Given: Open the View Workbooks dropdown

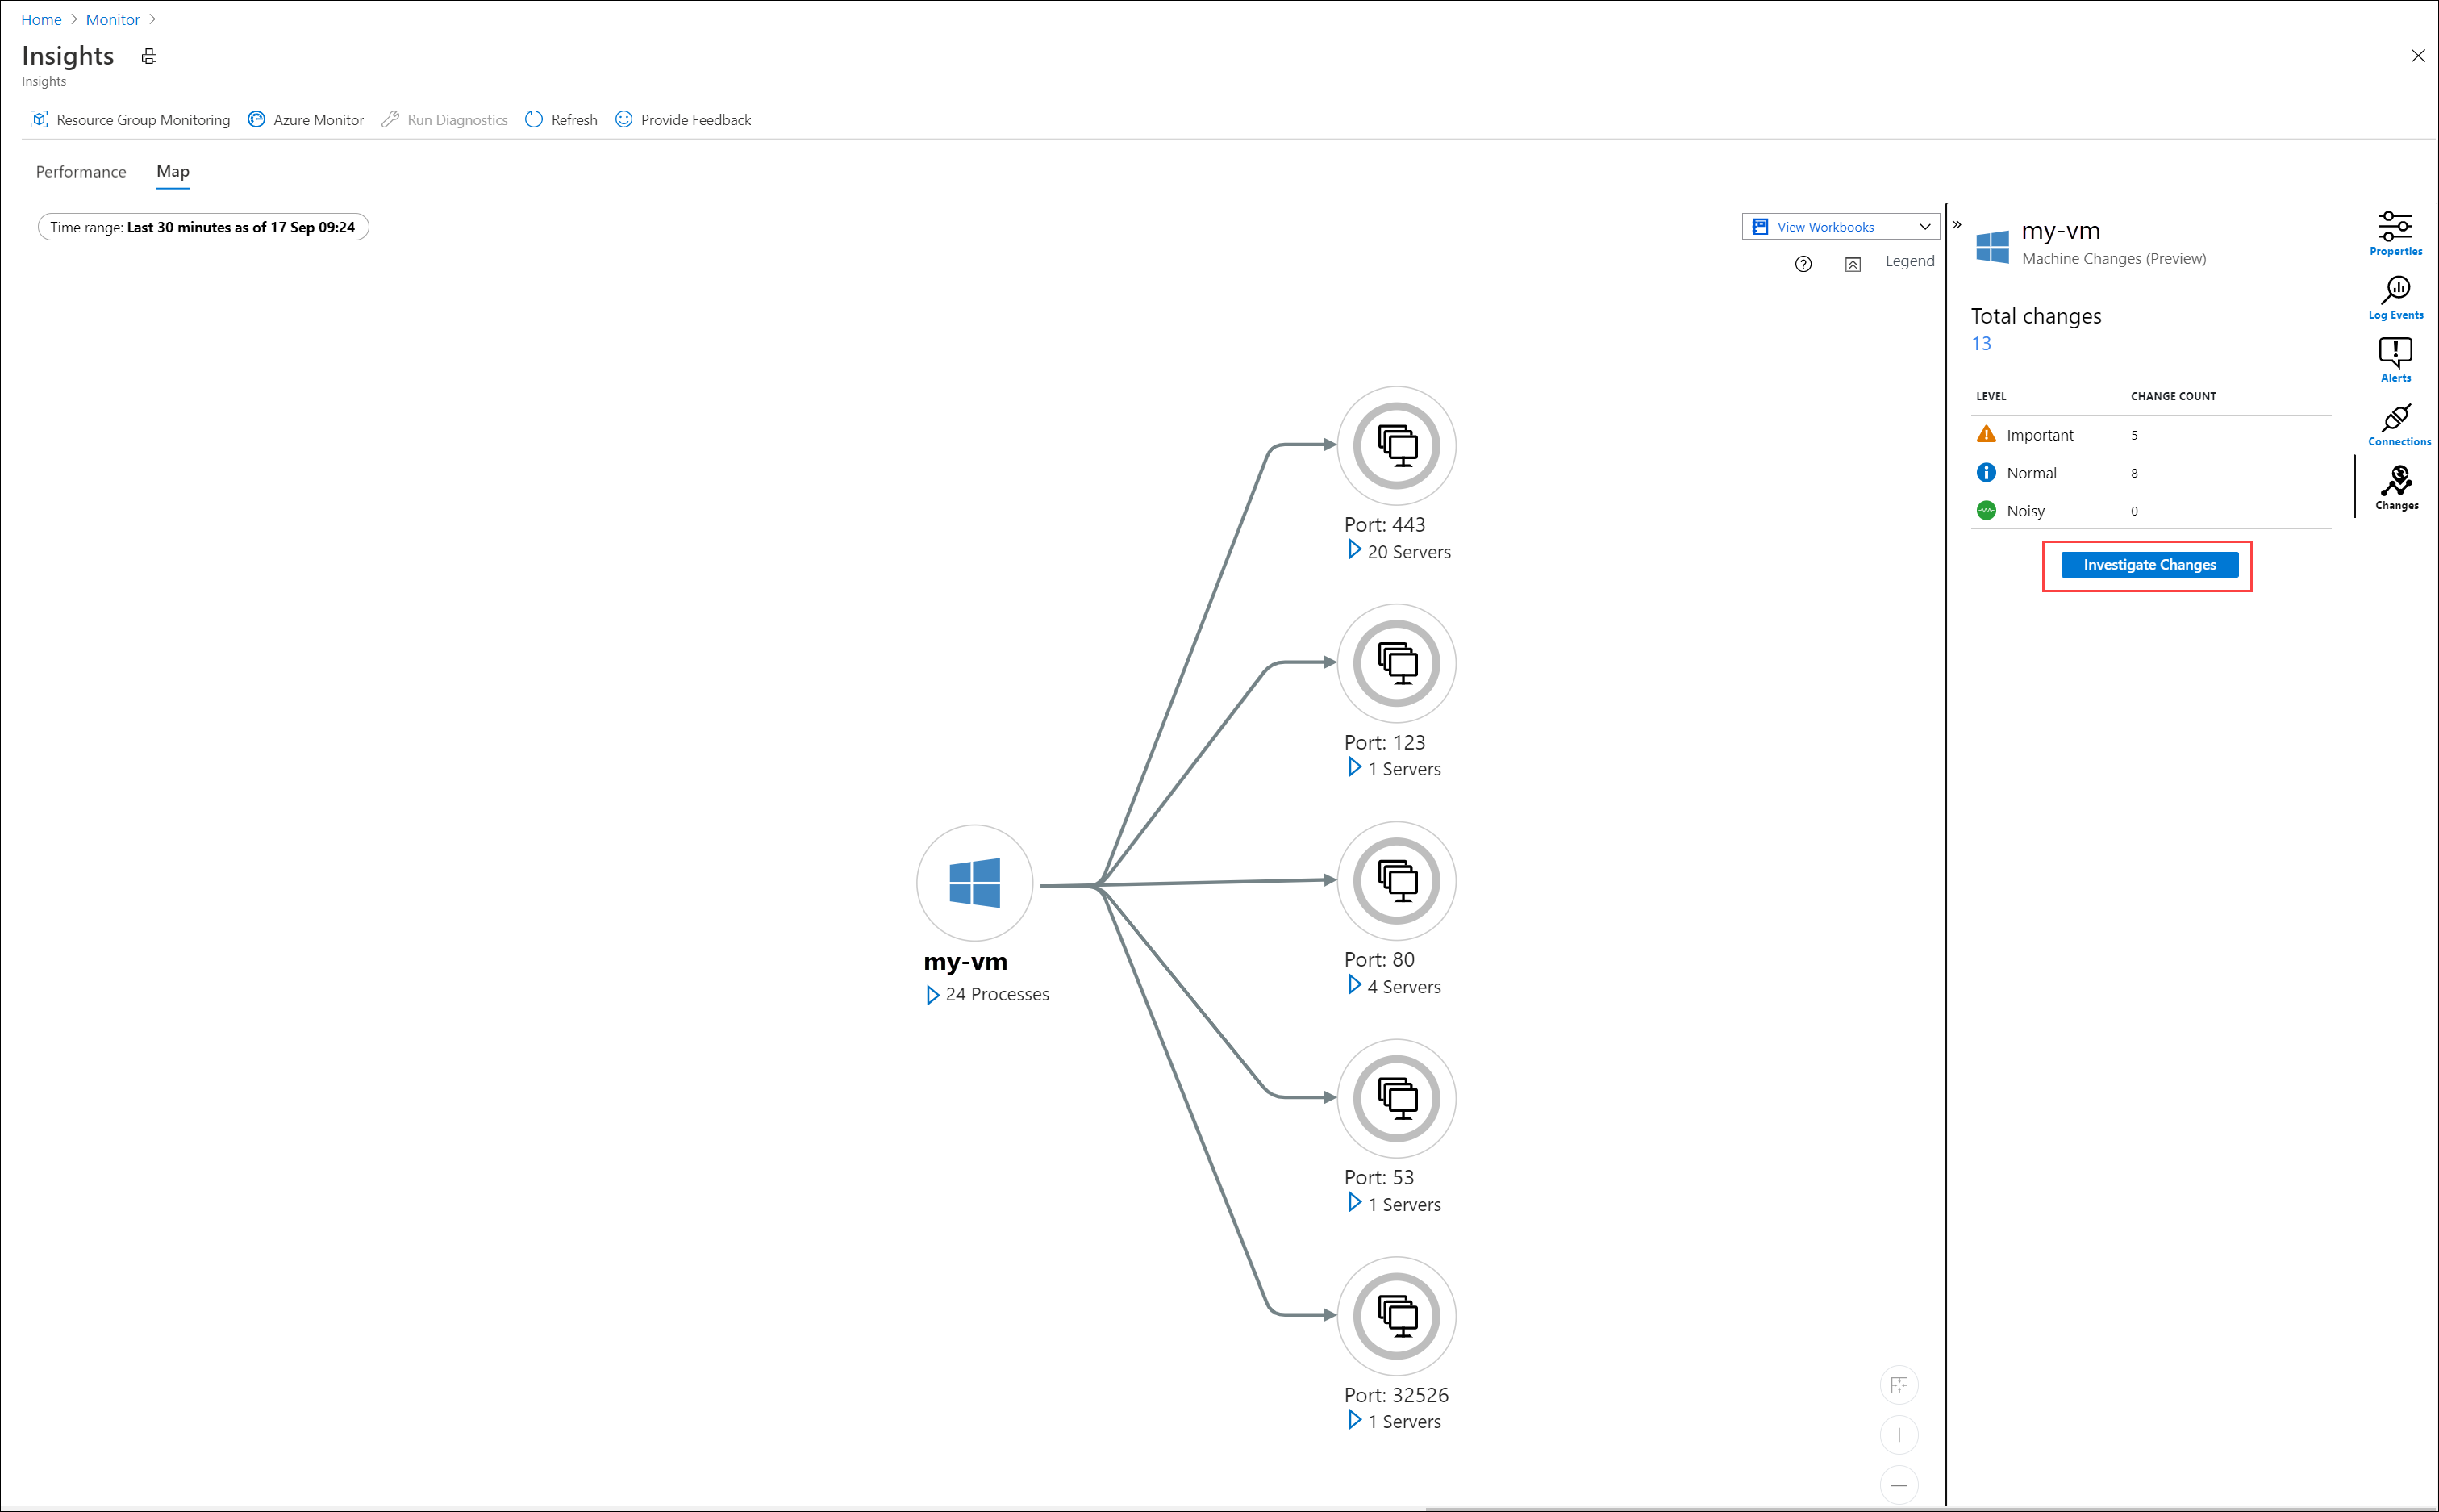Looking at the screenshot, I should tap(1839, 227).
